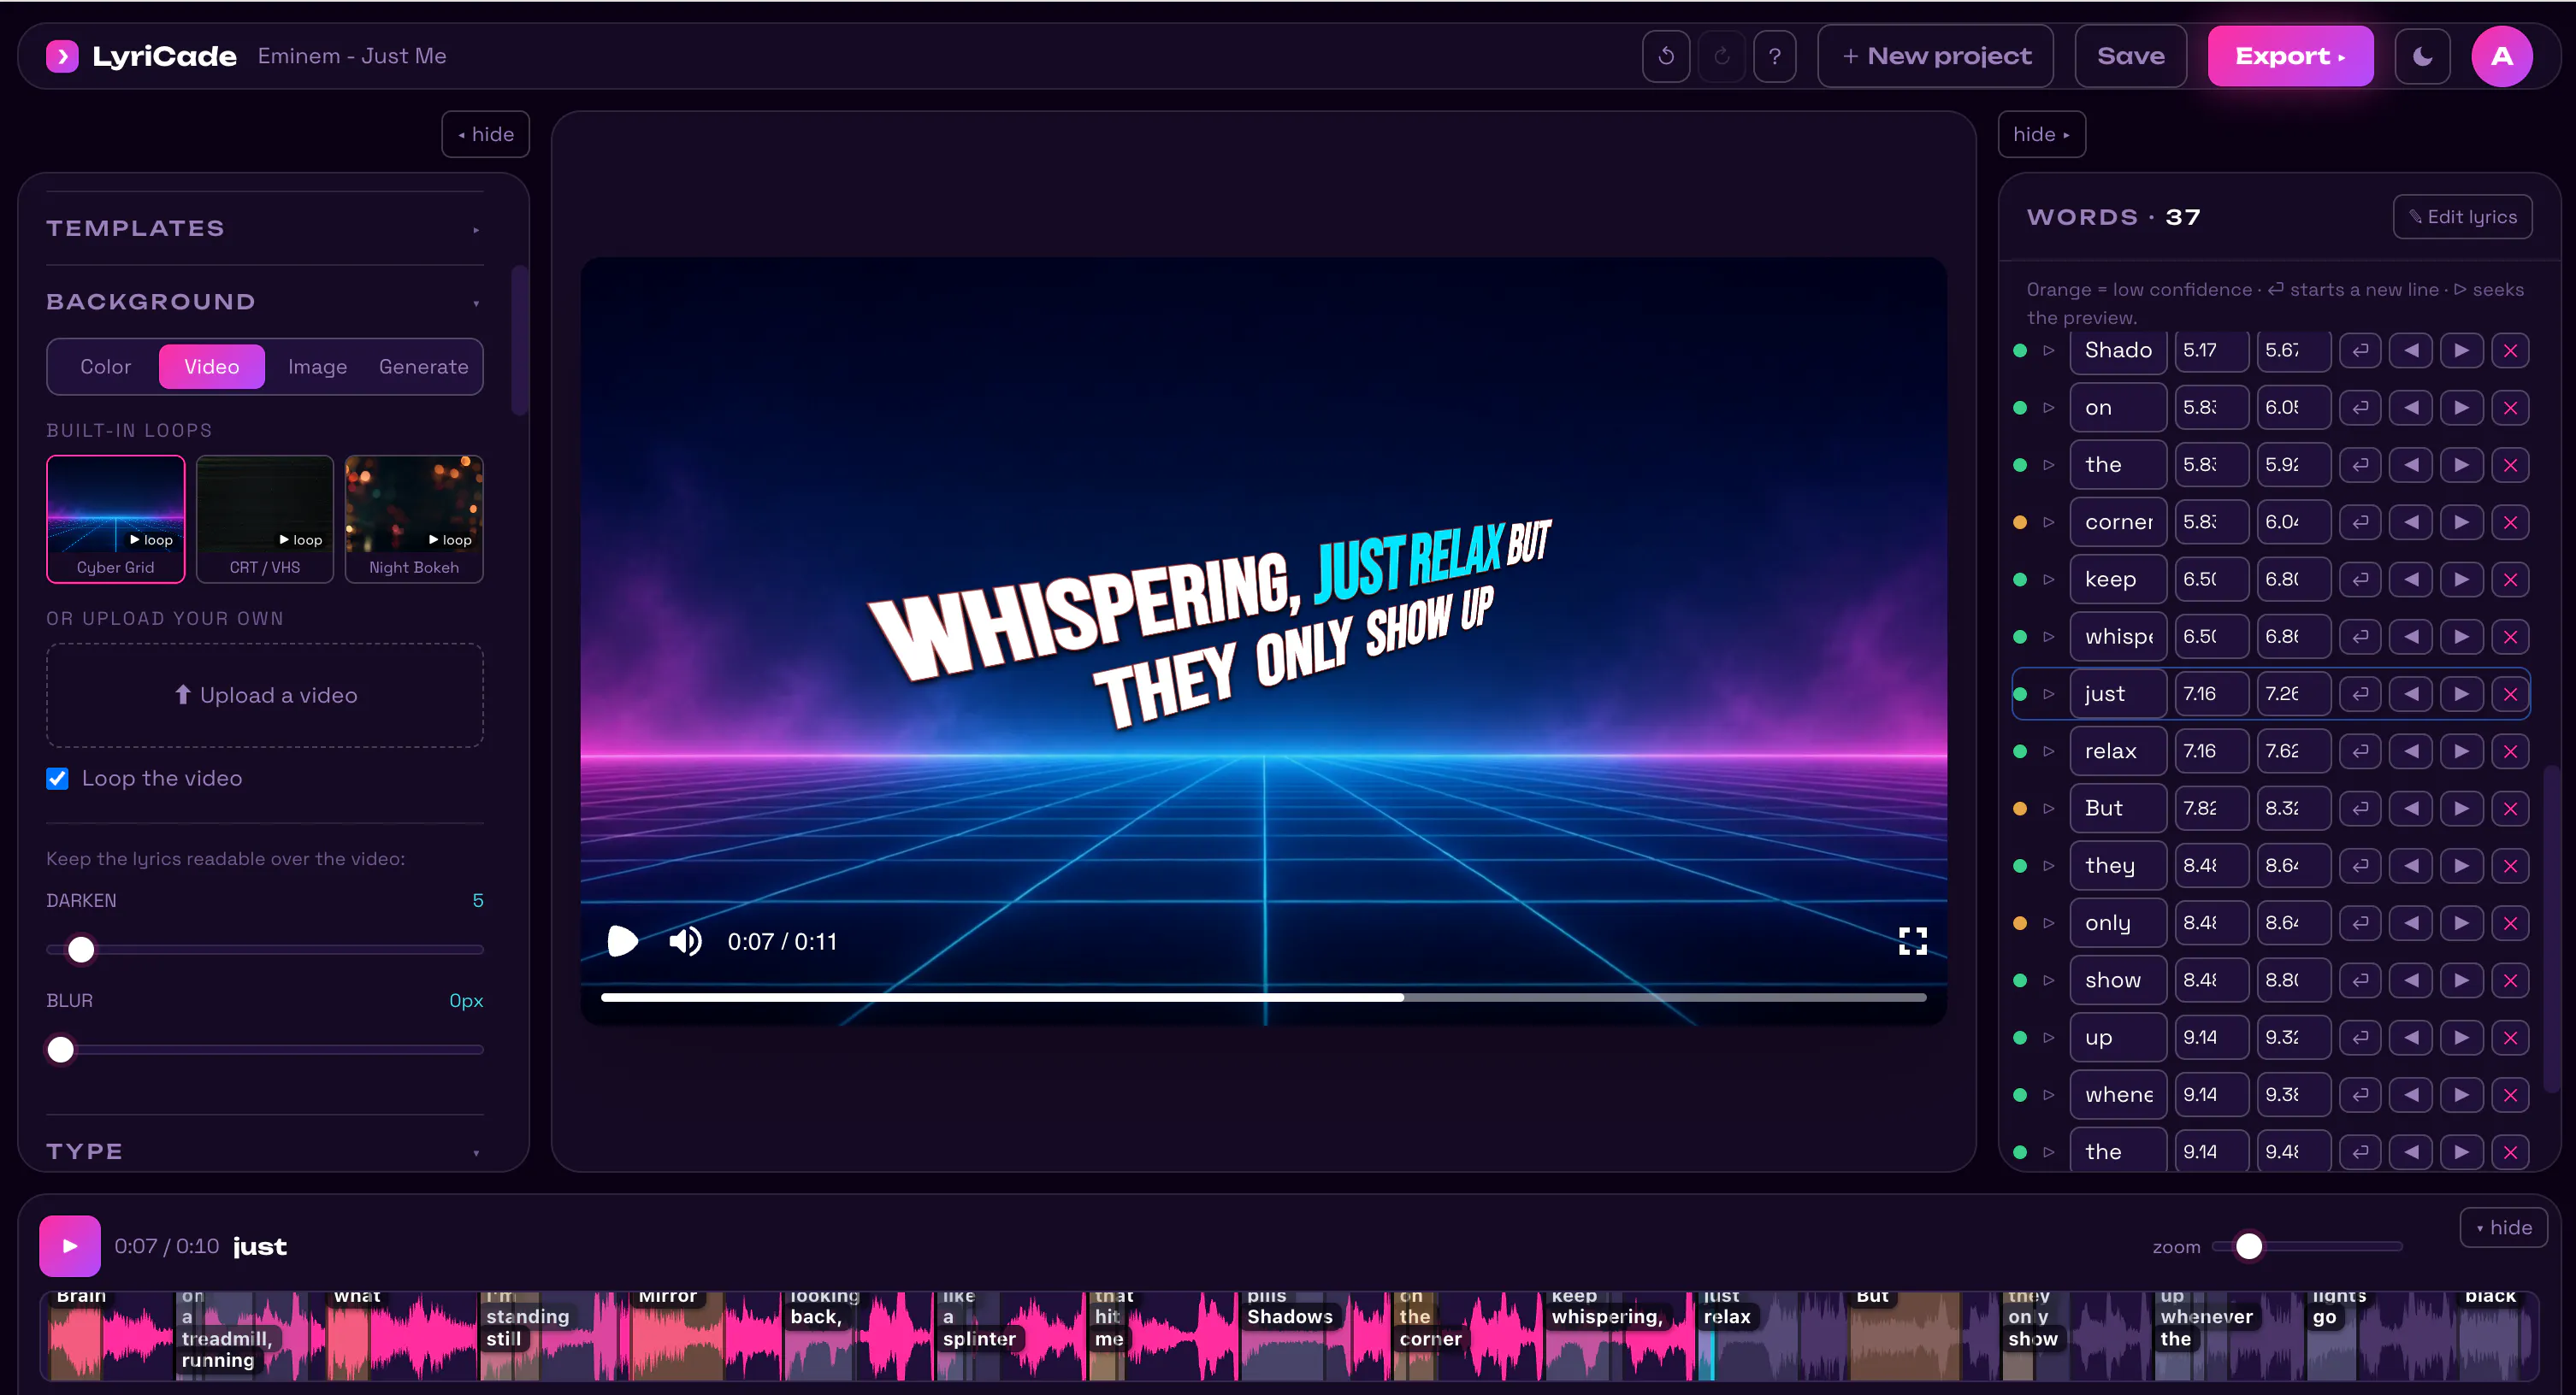This screenshot has width=2576, height=1395.
Task: Toggle dark mode moon icon
Action: 2422,56
